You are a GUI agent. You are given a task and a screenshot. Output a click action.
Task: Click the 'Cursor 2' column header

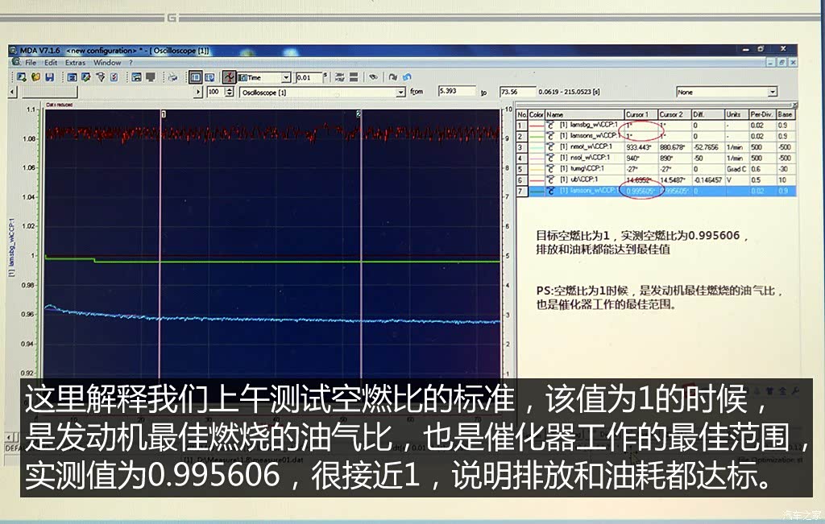pyautogui.click(x=674, y=114)
